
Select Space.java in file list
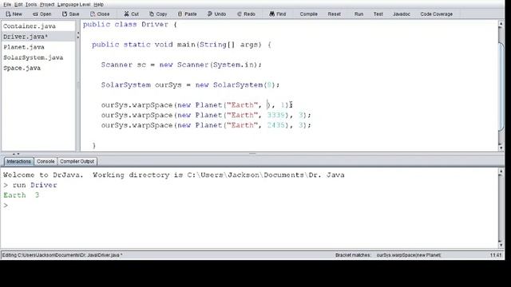pyautogui.click(x=38, y=68)
